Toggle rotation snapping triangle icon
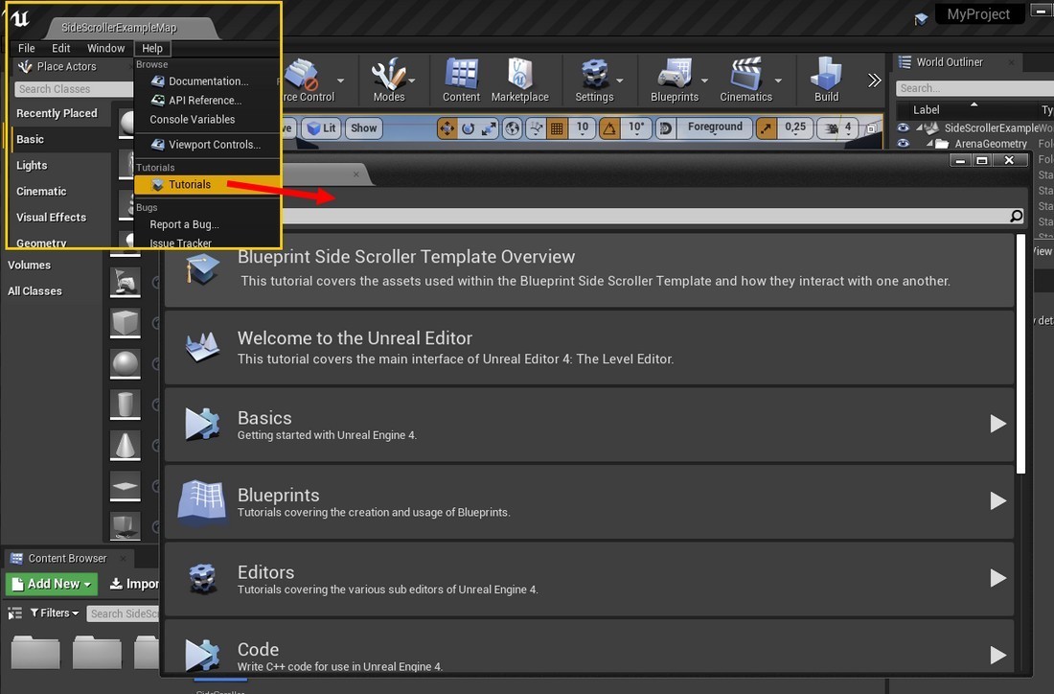Image resolution: width=1054 pixels, height=694 pixels. point(609,127)
